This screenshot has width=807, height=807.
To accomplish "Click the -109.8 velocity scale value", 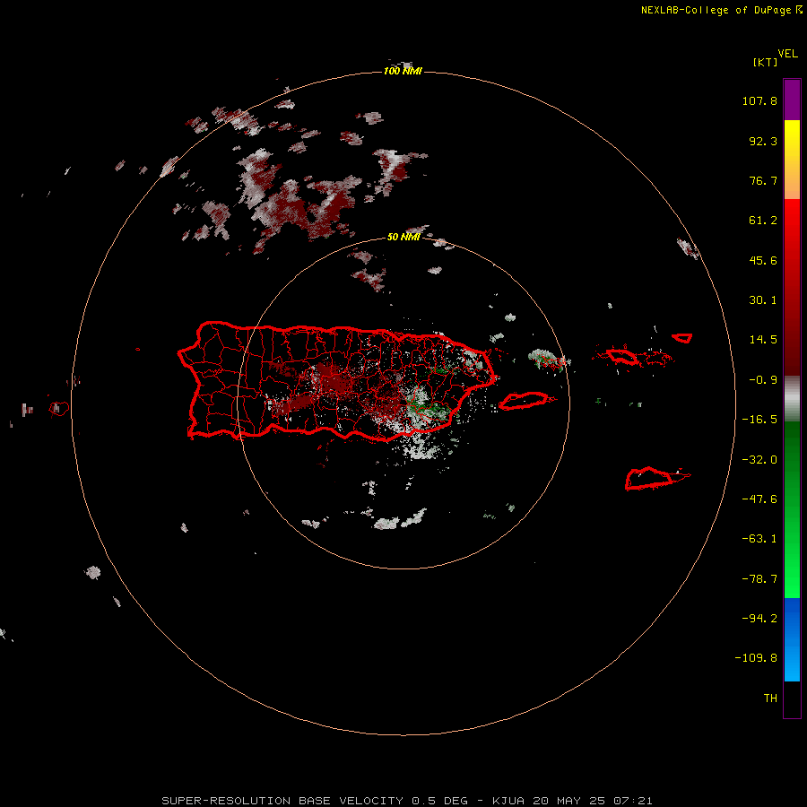I will click(x=756, y=658).
